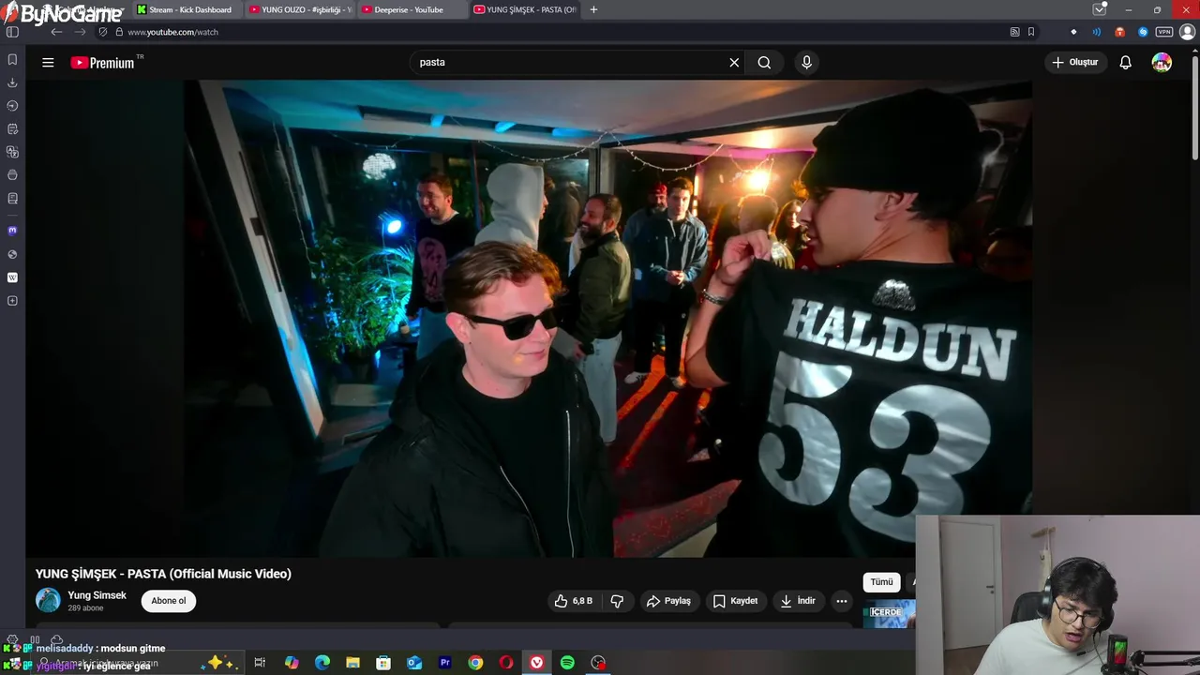The image size is (1200, 675).
Task: Open the RSS feed icon in address bar
Action: pyautogui.click(x=1014, y=32)
